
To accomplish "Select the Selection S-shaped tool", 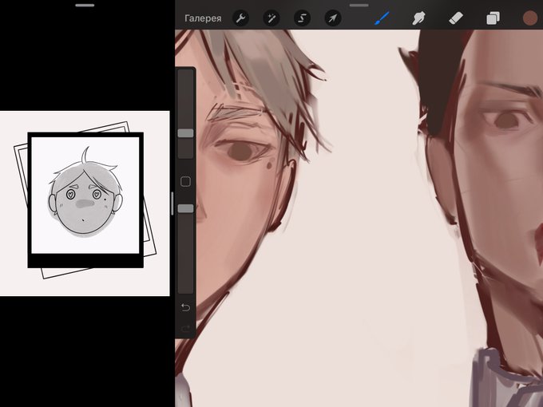I will 303,18.
